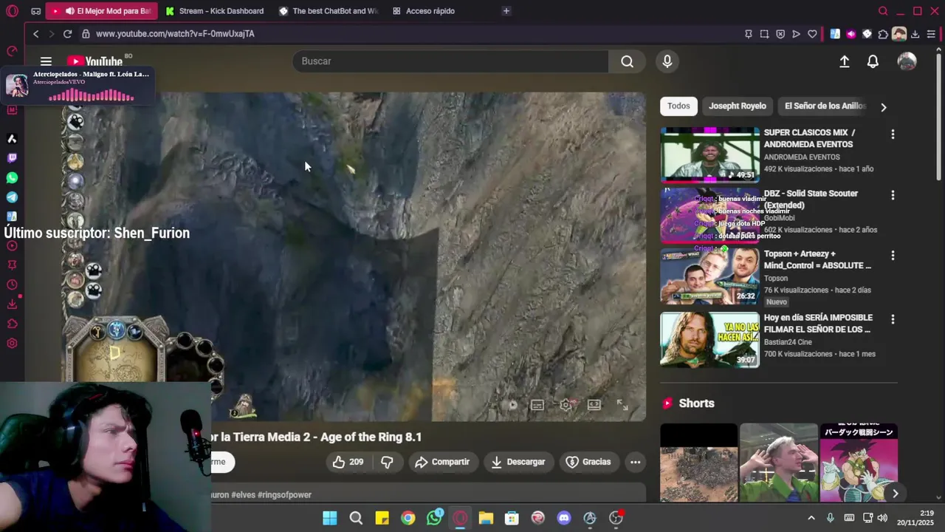Image resolution: width=945 pixels, height=532 pixels.
Task: Switch to Acceso rápido tab
Action: (x=424, y=11)
